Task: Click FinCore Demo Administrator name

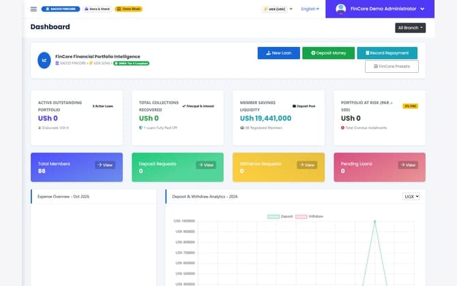Action: (x=383, y=9)
